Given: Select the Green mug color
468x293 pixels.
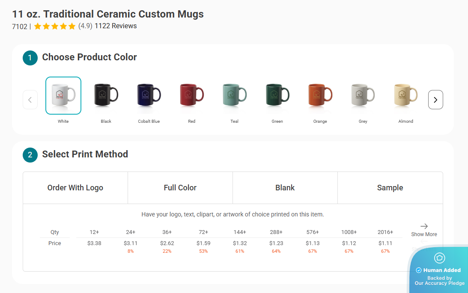Looking at the screenshot, I should (x=277, y=95).
